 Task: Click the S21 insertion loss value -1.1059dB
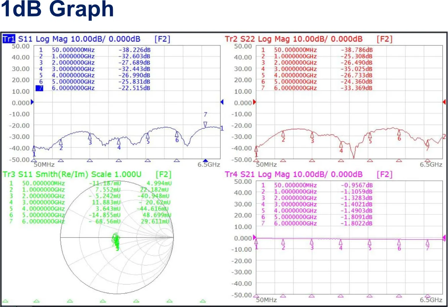(x=356, y=192)
